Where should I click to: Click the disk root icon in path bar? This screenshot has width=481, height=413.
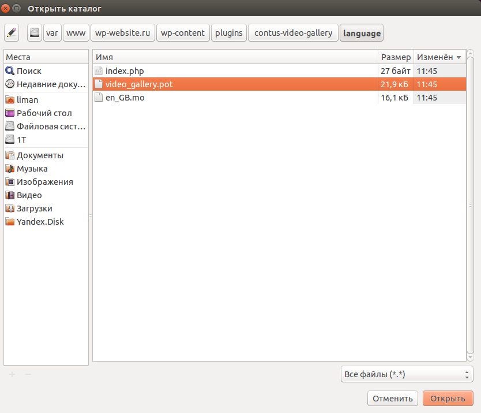(35, 33)
